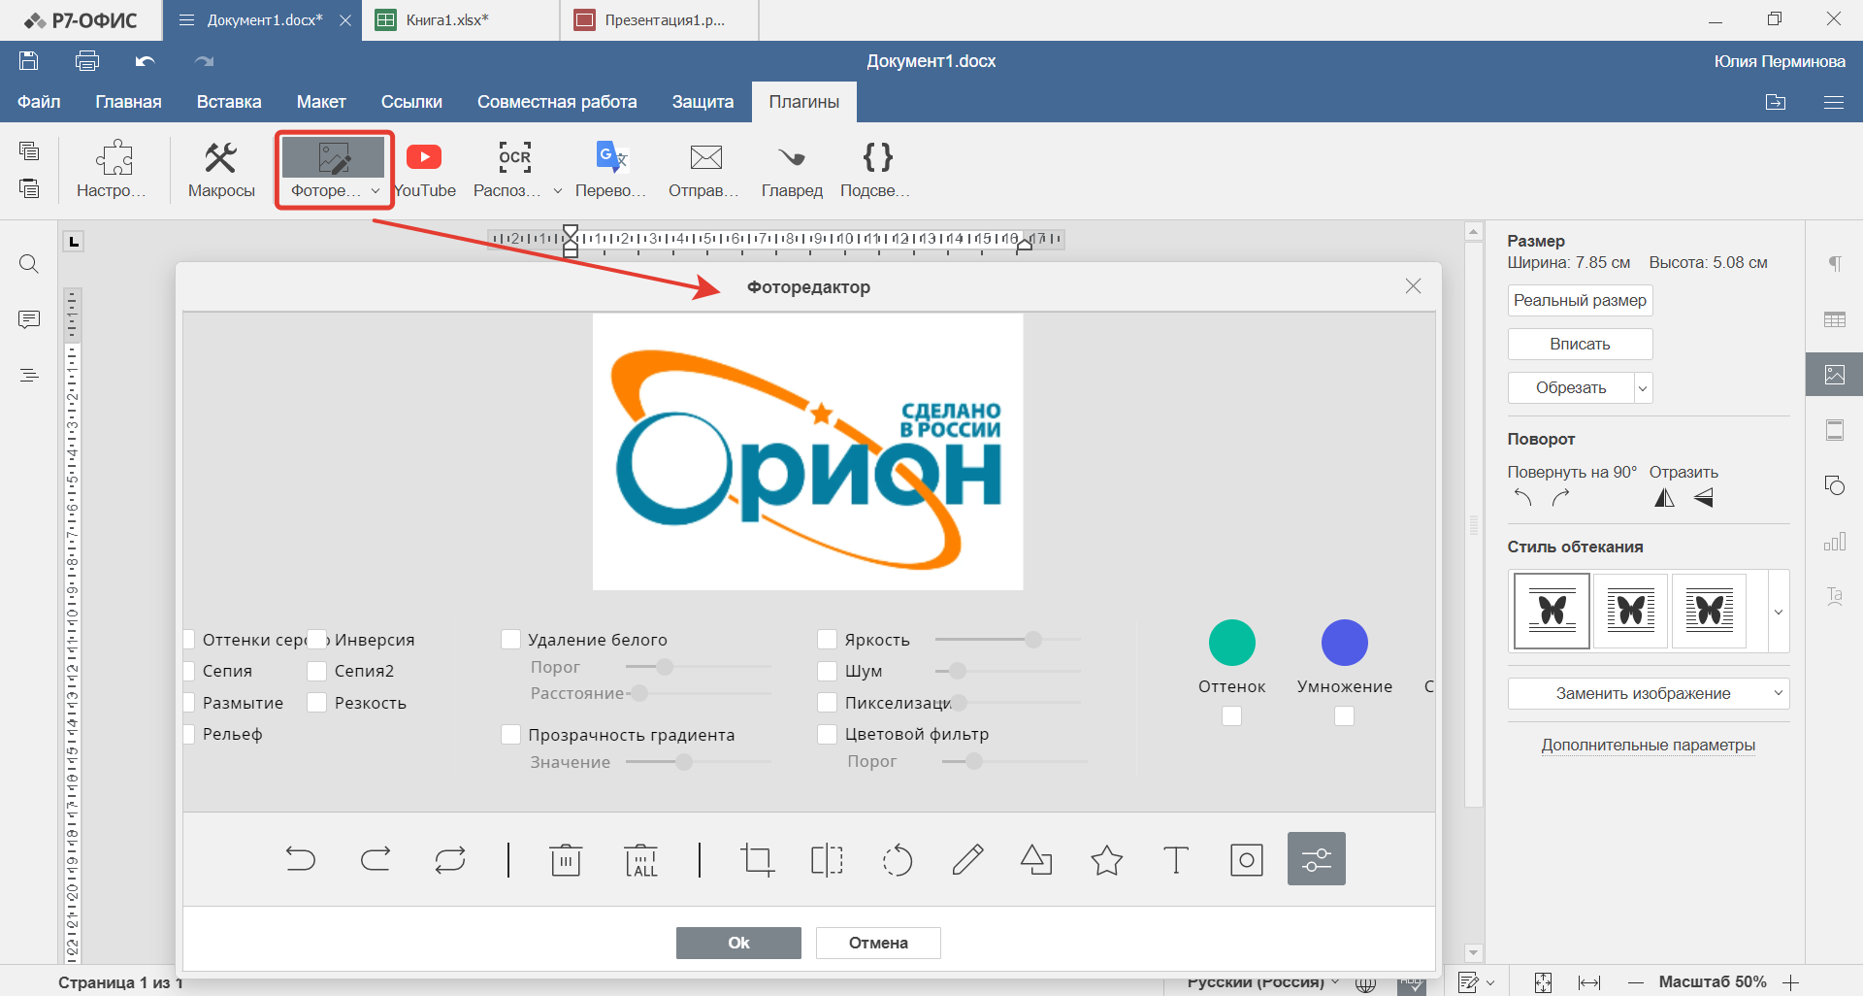The image size is (1863, 996).
Task: Switch to the Вставка tab
Action: pos(229,102)
